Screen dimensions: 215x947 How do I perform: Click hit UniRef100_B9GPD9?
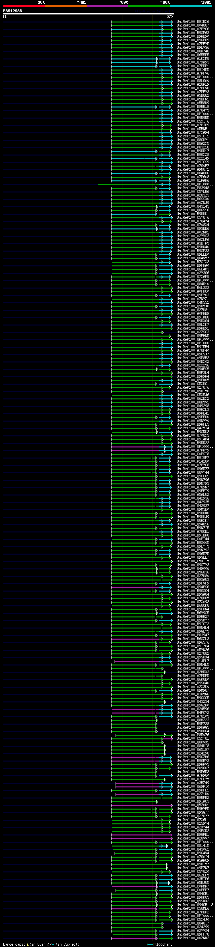192,40
